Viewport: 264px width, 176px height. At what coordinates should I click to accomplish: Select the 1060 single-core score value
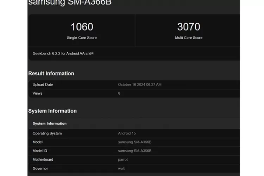click(82, 27)
